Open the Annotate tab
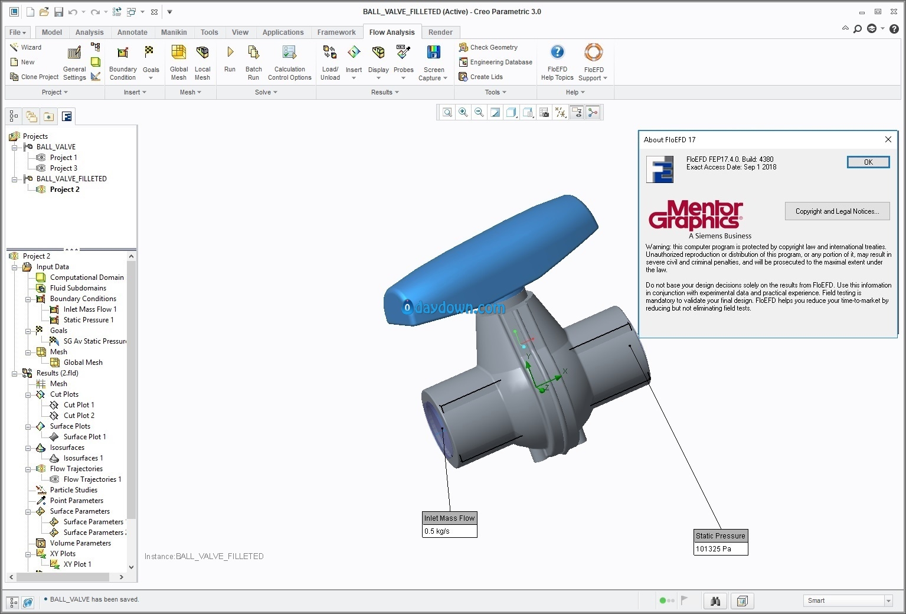The width and height of the screenshot is (906, 614). (132, 32)
